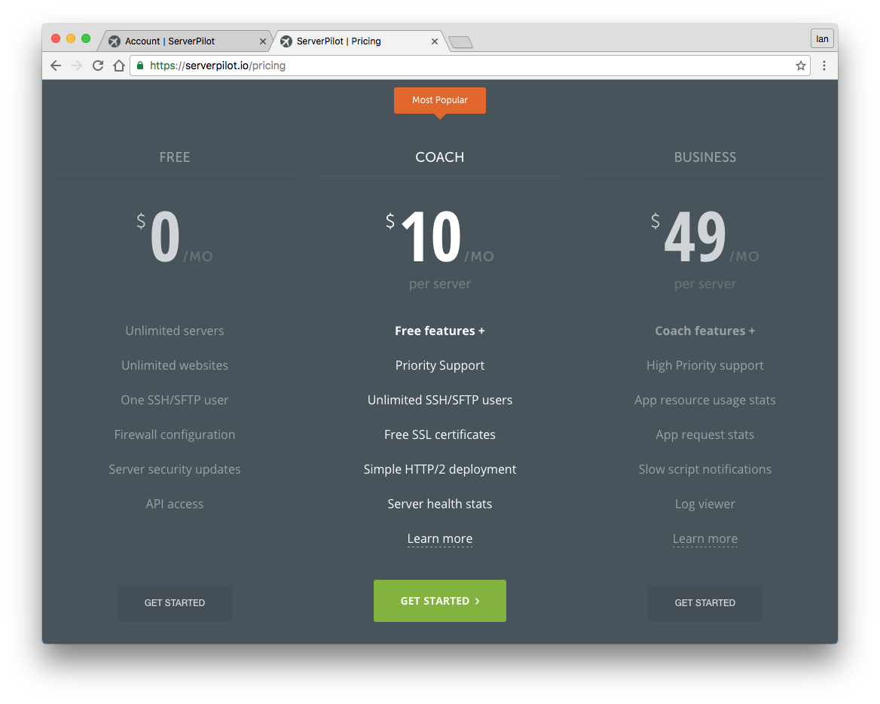The height and width of the screenshot is (704, 880).
Task: Click 'Server health stats' text
Action: (x=440, y=504)
